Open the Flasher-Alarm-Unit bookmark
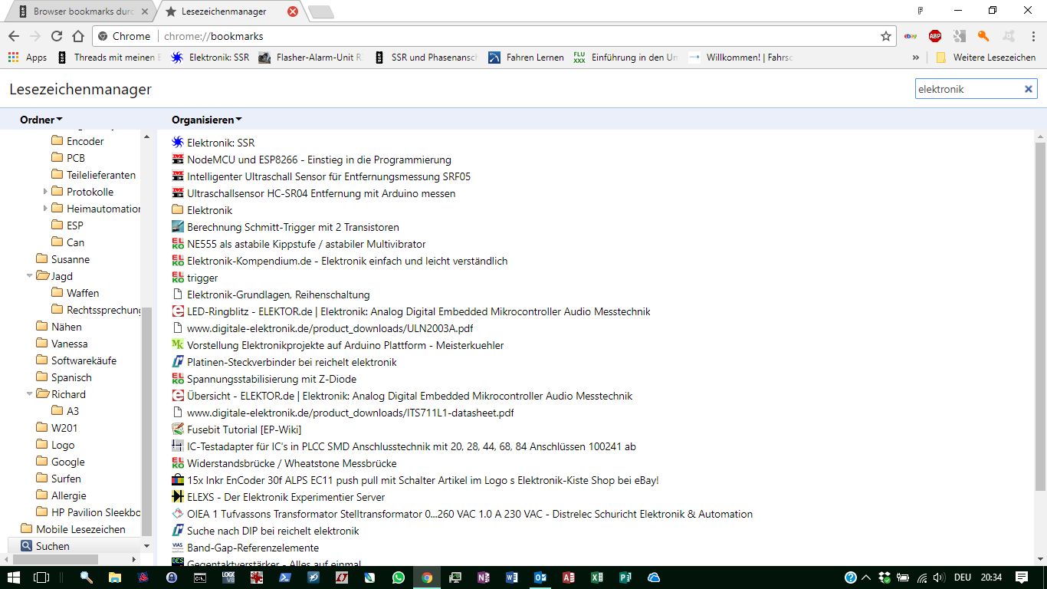Screen dimensions: 1047x589 coord(310,58)
